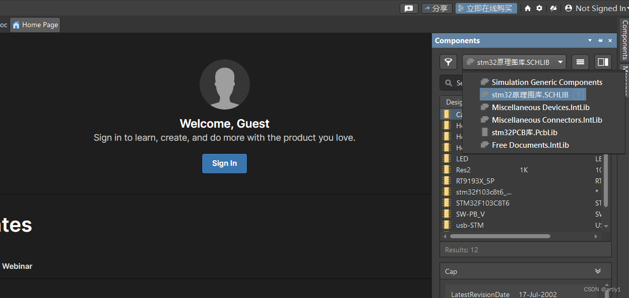Click the guest avatar picture
Viewport: 629px width, 298px height.
224,84
